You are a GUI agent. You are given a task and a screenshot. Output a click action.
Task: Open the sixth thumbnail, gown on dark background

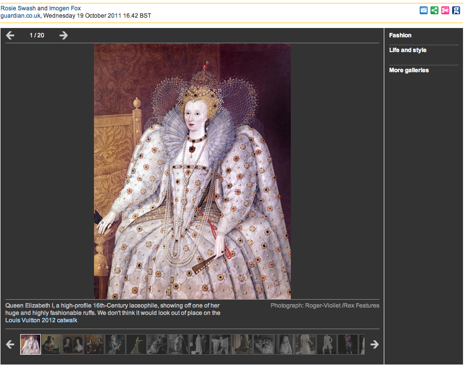[x=136, y=344]
